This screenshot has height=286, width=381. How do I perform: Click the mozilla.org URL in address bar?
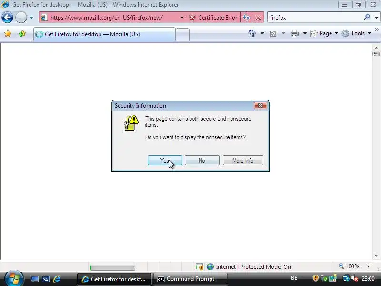(106, 18)
